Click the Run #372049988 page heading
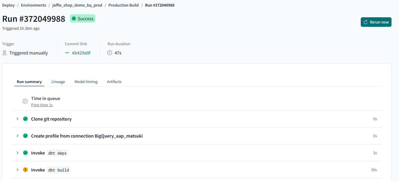This screenshot has width=399, height=181. click(x=33, y=19)
